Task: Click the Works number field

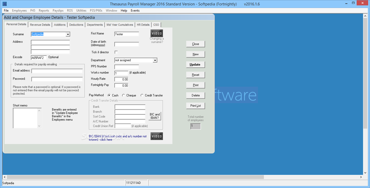Action: [121, 73]
